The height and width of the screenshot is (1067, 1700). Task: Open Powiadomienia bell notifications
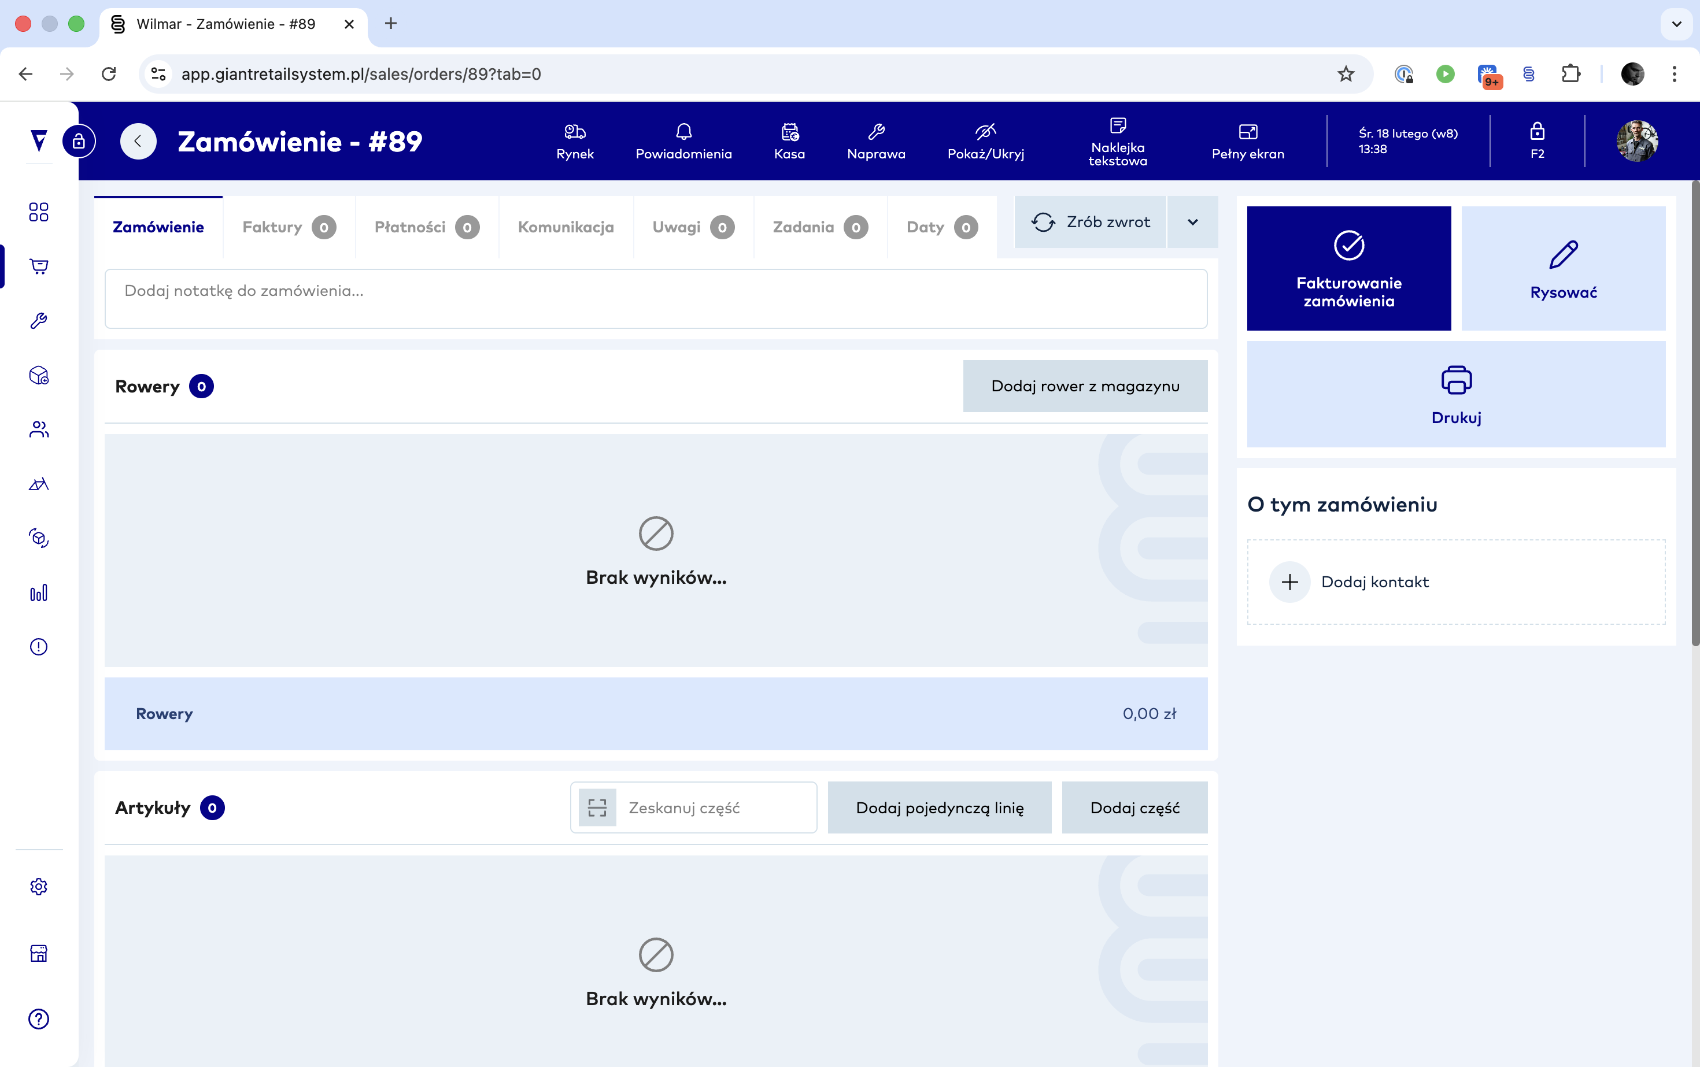pos(683,141)
